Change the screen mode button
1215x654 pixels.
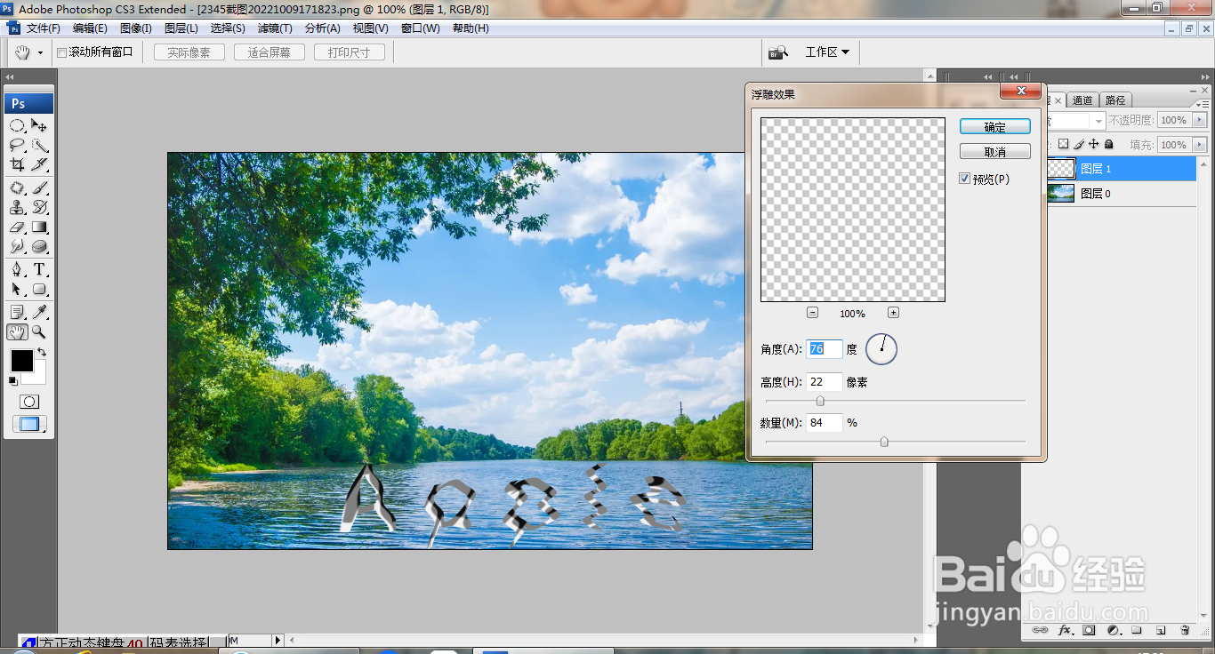point(29,424)
